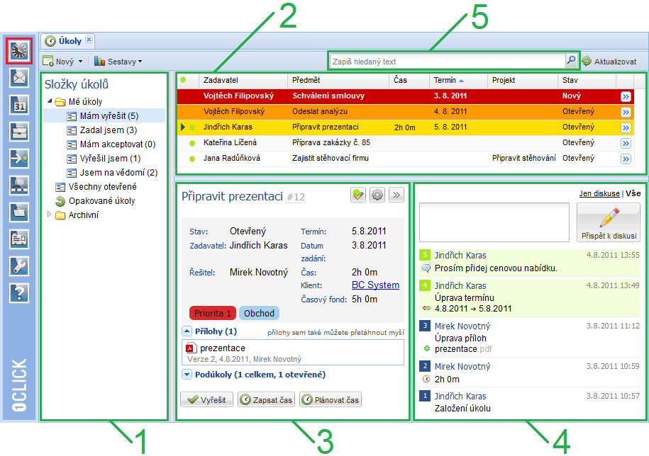
Task: Select the Úkoly tab
Action: tap(68, 41)
